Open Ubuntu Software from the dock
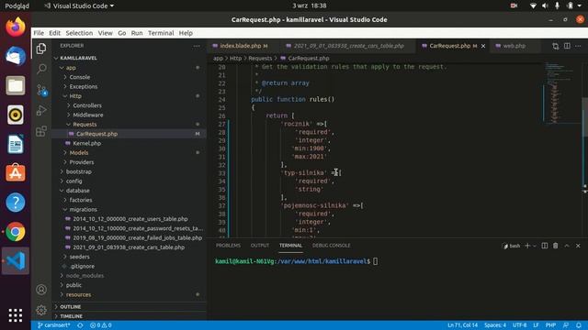588x330 pixels. [16, 173]
